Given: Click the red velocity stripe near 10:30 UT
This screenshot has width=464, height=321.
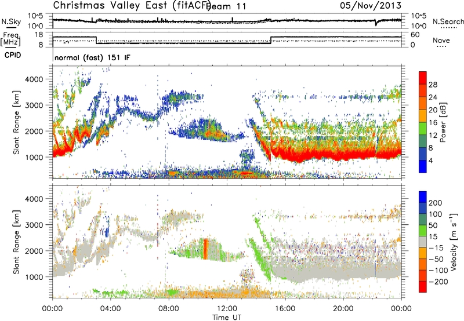Looking at the screenshot, I should 206,249.
